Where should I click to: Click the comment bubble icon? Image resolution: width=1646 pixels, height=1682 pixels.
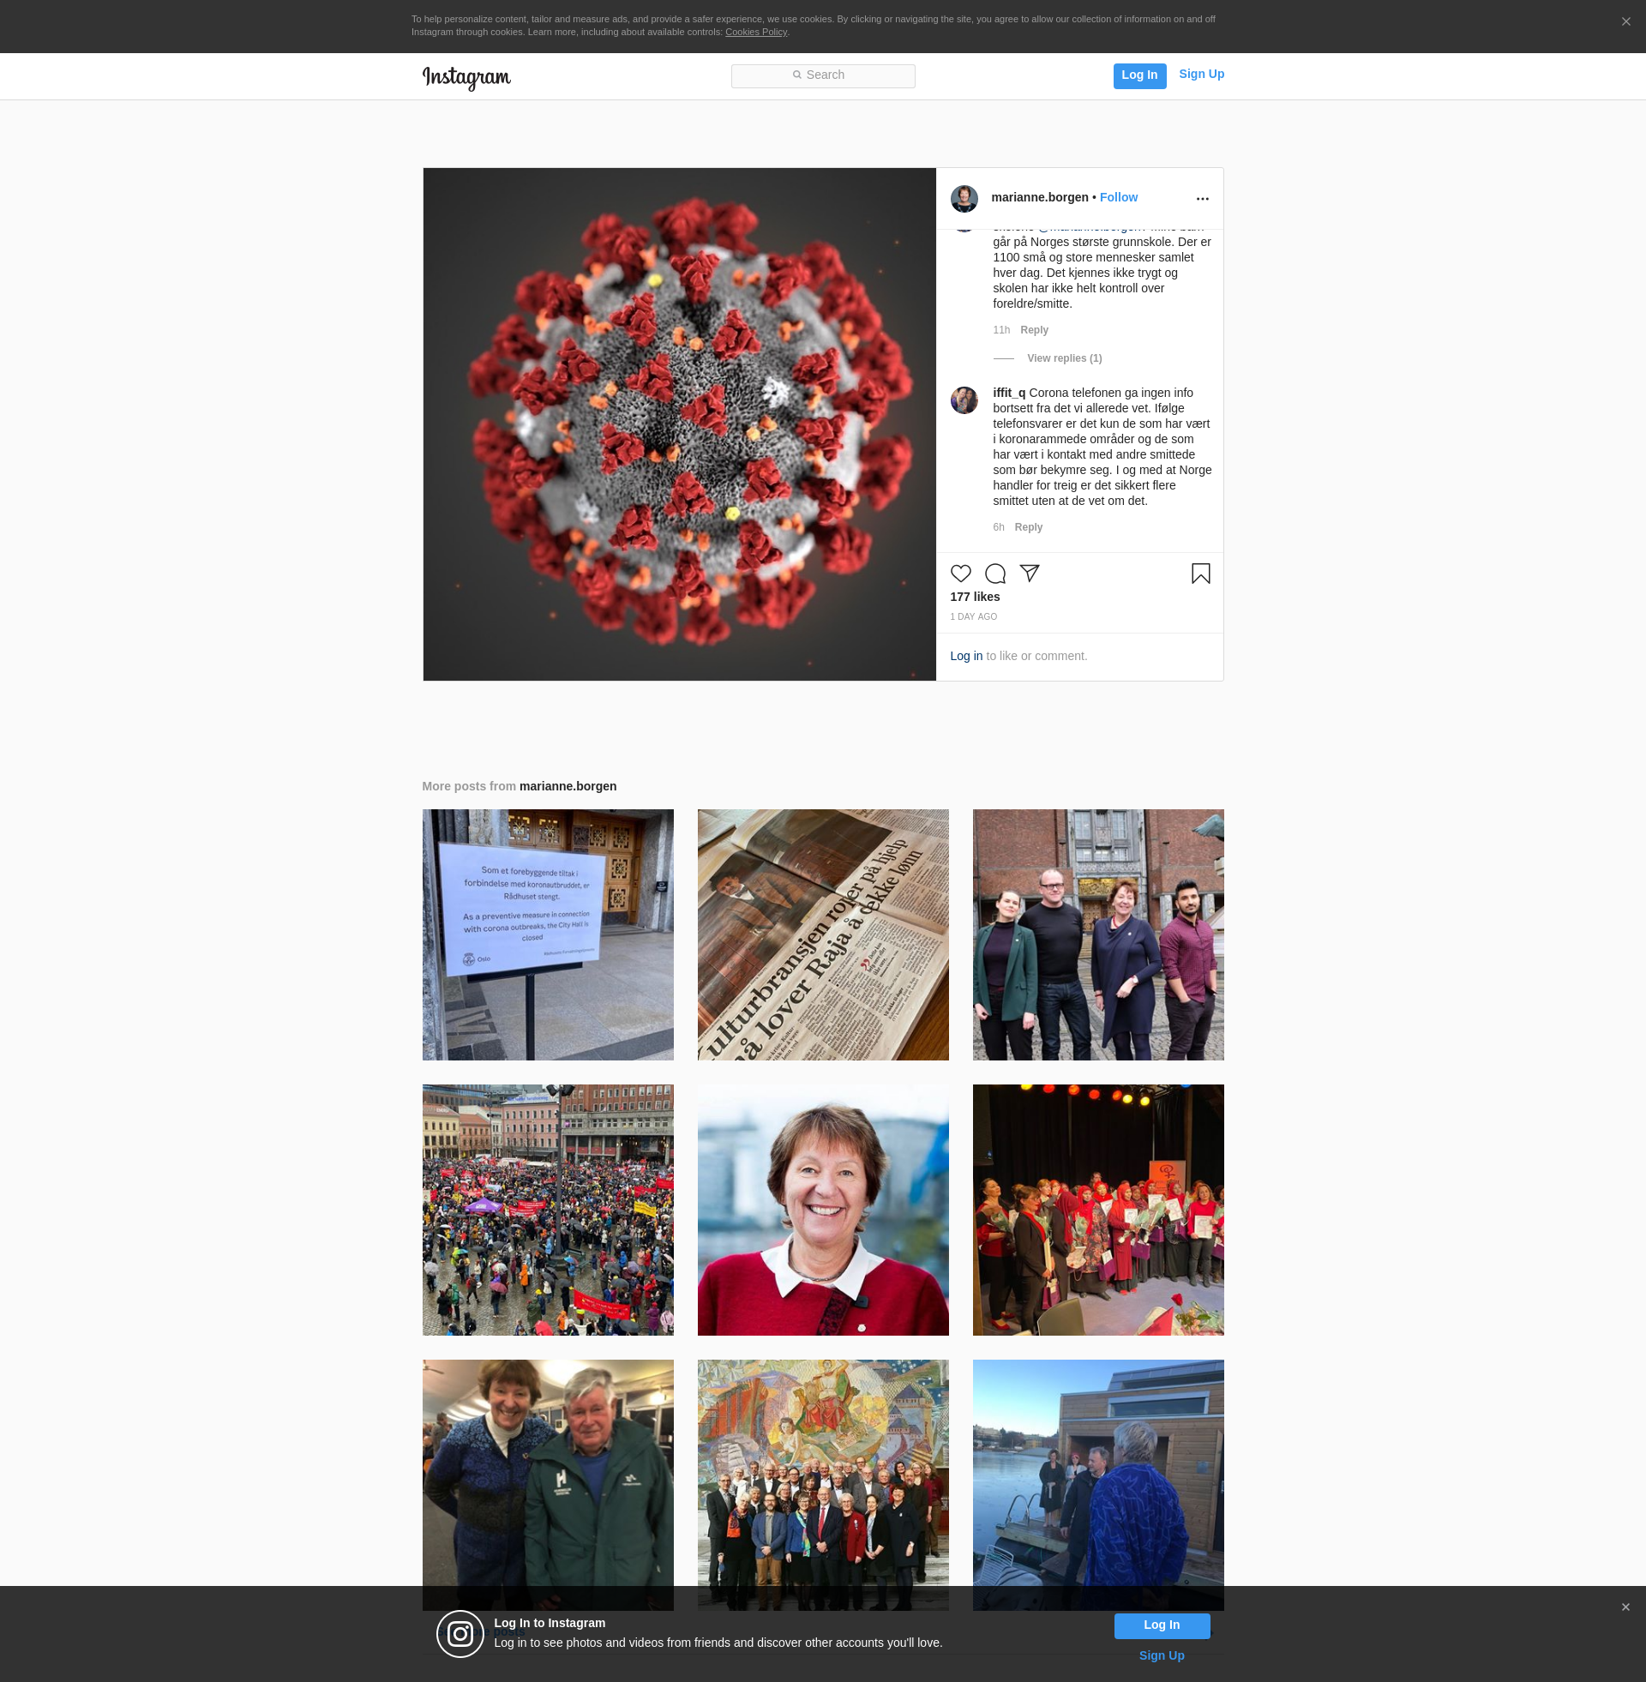tap(995, 573)
